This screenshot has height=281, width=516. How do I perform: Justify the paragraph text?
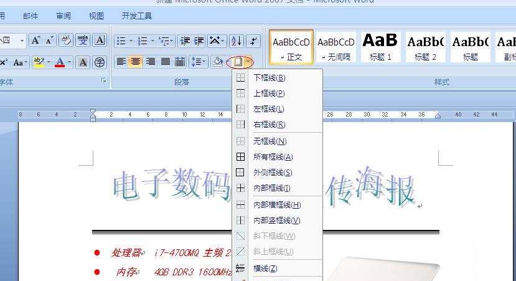click(165, 62)
